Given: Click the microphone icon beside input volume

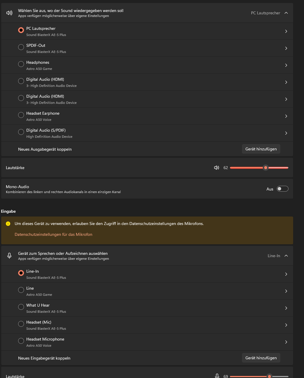Looking at the screenshot, I should click(x=217, y=376).
